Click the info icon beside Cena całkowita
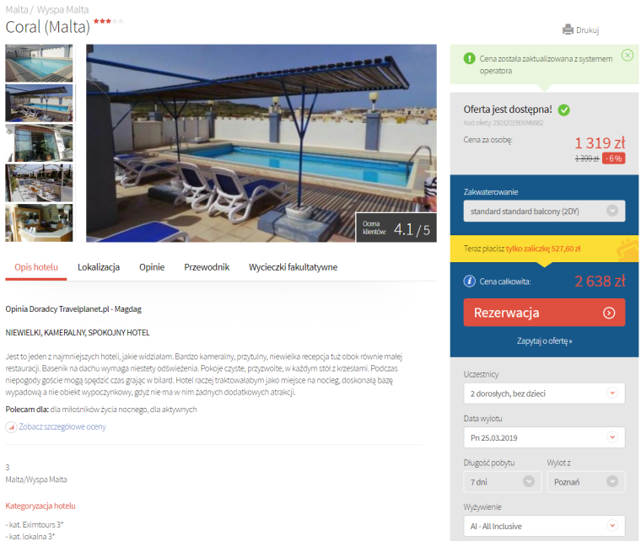Screen dimensions: 641x541 469,281
